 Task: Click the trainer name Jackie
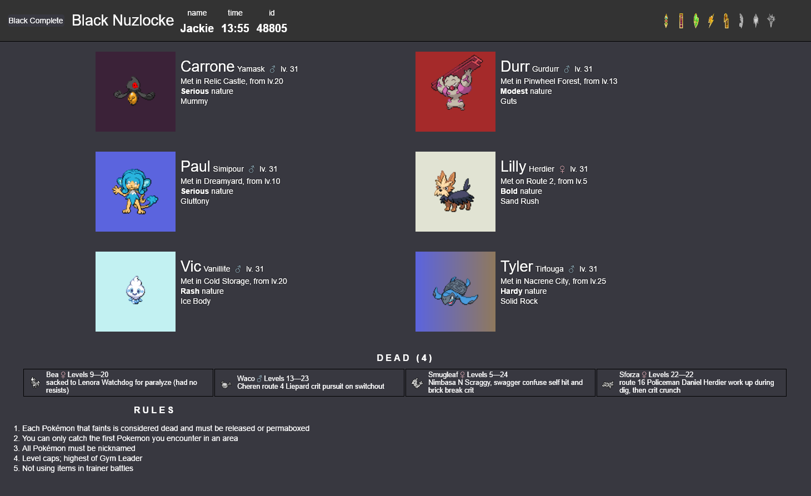coord(197,28)
